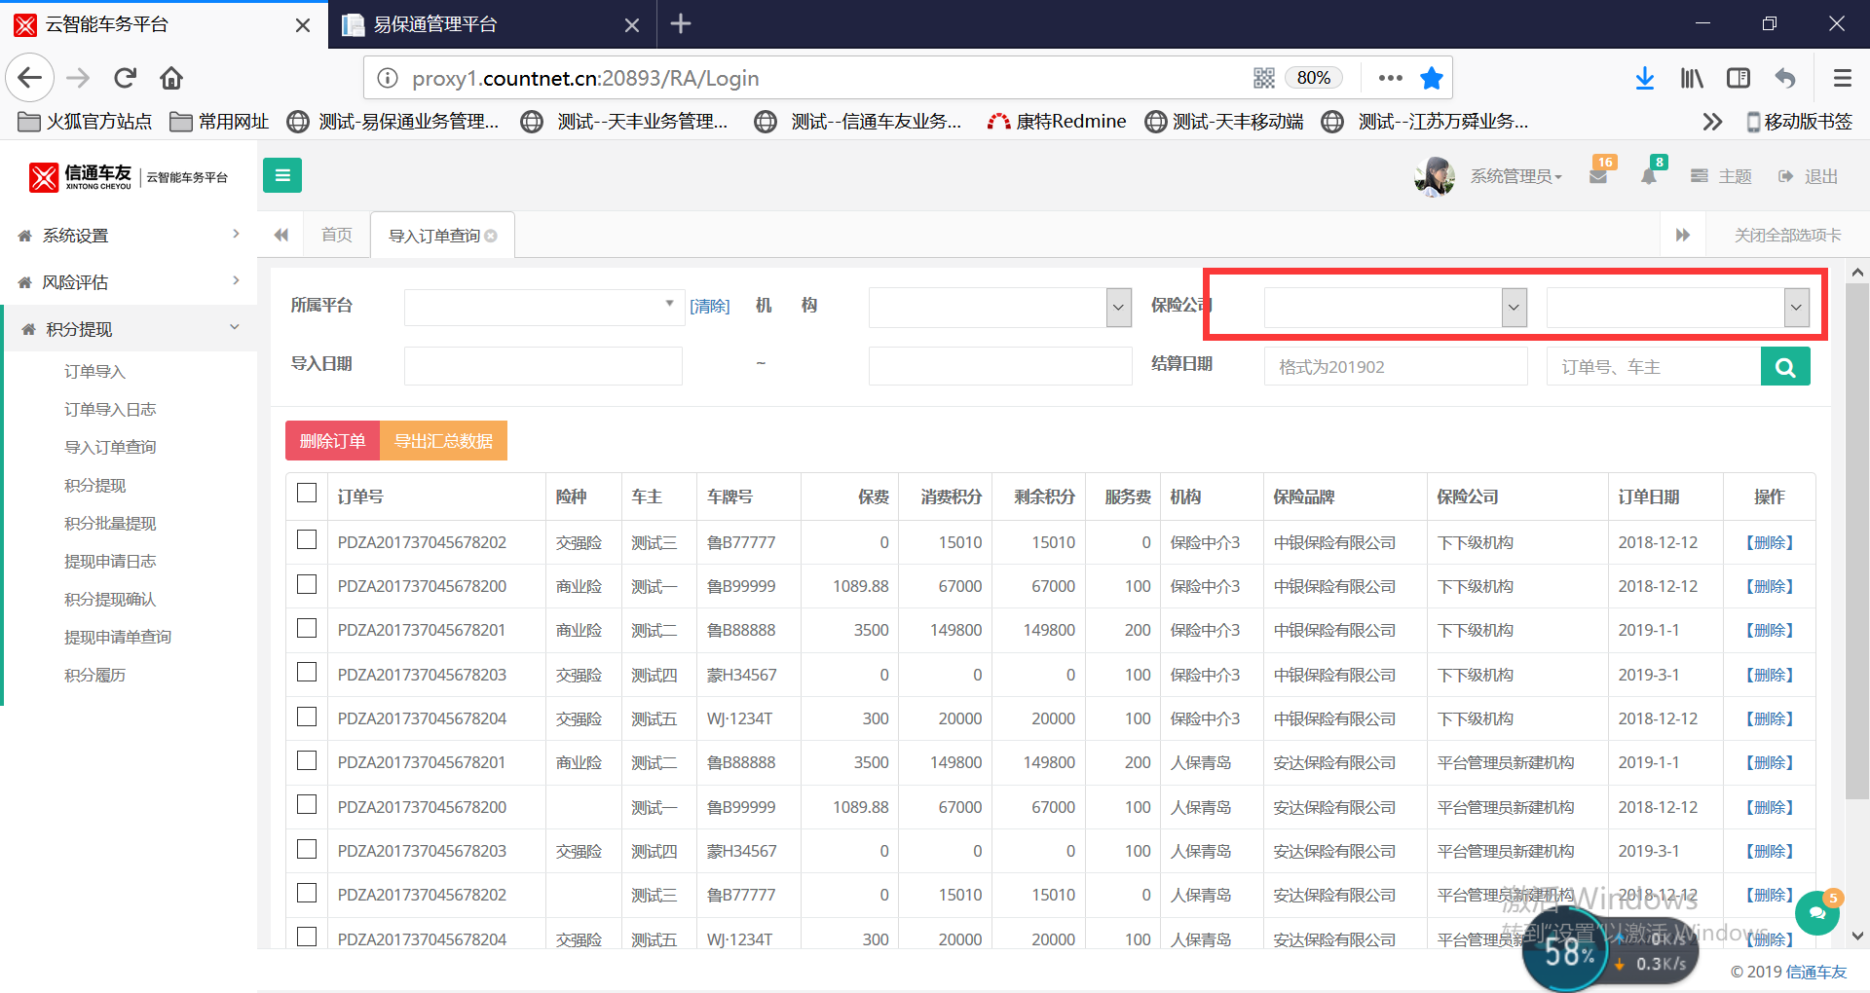Image resolution: width=1870 pixels, height=993 pixels.
Task: Open the bell alerts icon
Action: pyautogui.click(x=1648, y=176)
